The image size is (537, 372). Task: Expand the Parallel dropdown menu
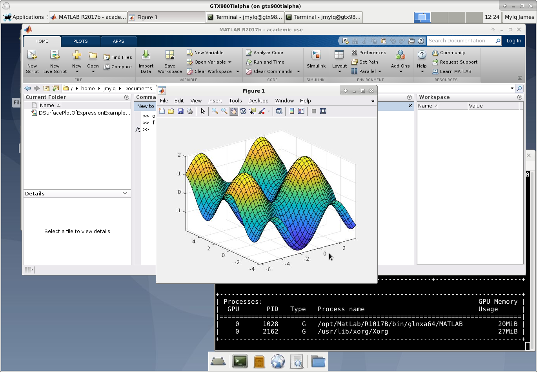[x=380, y=71]
